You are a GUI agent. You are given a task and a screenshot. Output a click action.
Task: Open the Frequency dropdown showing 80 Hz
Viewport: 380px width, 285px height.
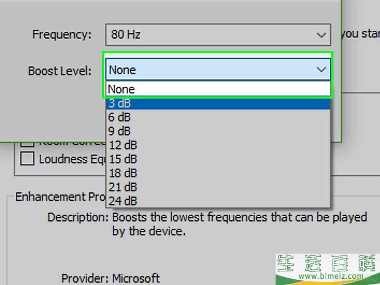[x=218, y=35]
